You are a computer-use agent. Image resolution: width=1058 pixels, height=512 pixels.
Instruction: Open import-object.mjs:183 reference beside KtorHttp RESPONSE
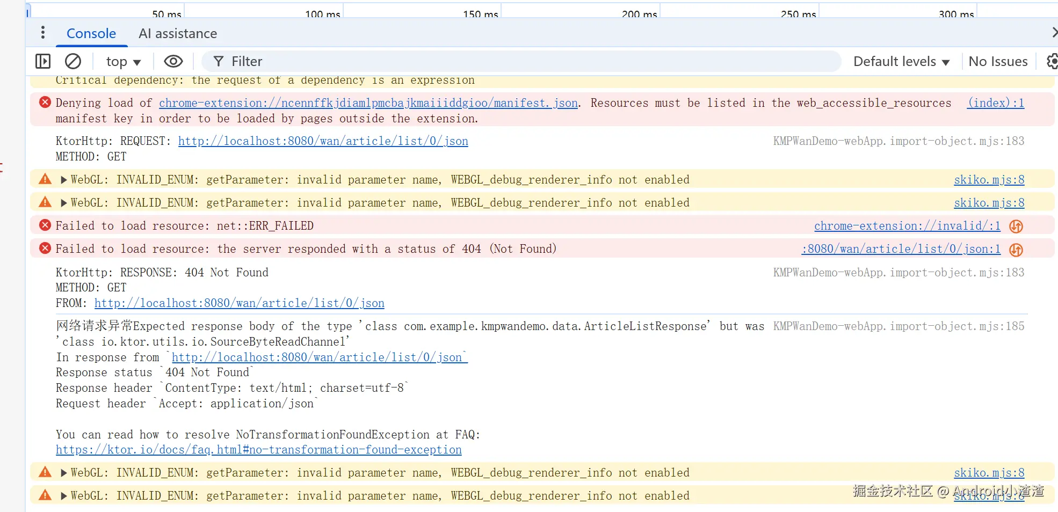pos(899,273)
